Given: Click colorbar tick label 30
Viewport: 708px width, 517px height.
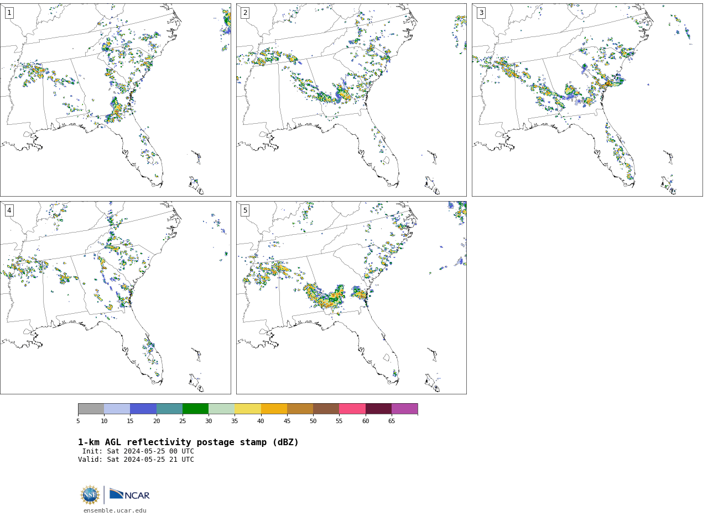Looking at the screenshot, I should (209, 421).
